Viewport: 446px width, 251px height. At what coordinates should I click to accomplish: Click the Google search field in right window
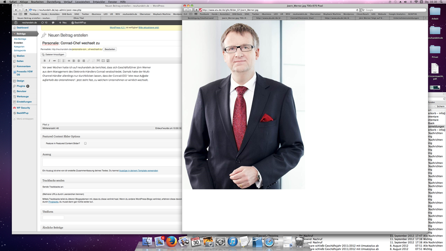pyautogui.click(x=394, y=10)
